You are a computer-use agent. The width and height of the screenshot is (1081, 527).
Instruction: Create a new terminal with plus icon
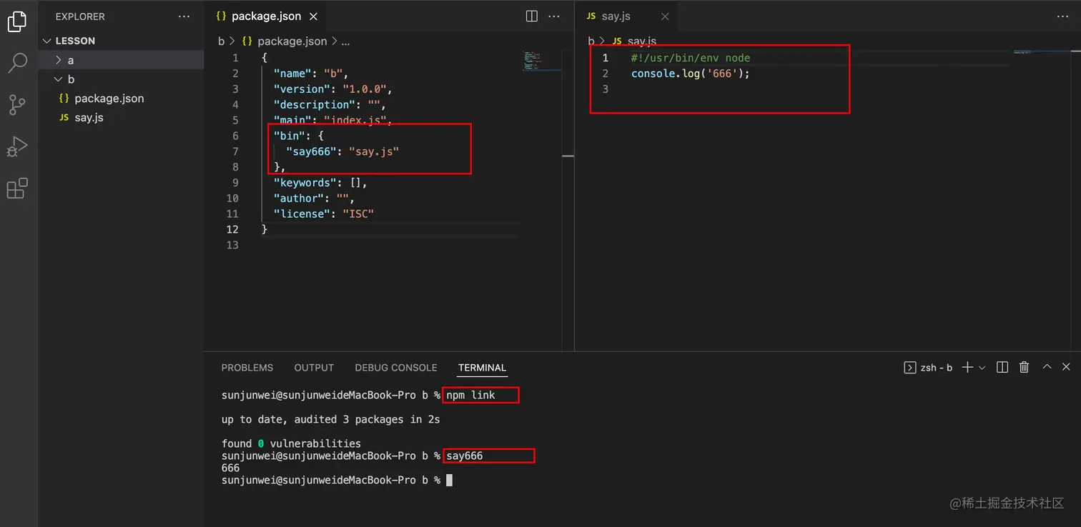tap(967, 367)
